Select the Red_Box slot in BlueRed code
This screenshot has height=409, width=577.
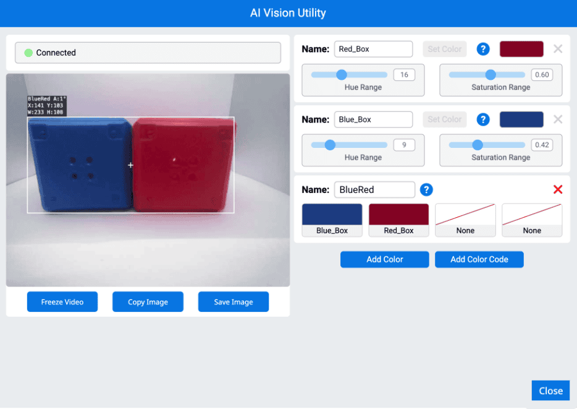pyautogui.click(x=398, y=220)
